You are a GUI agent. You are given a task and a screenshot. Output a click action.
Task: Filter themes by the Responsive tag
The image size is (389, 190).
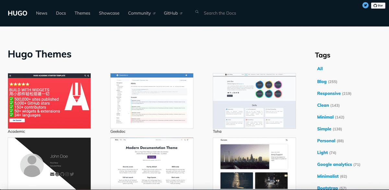pyautogui.click(x=329, y=94)
